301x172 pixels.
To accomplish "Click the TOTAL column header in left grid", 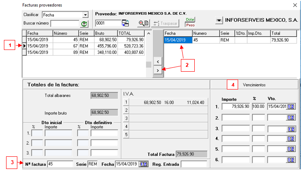I will click(131, 33).
